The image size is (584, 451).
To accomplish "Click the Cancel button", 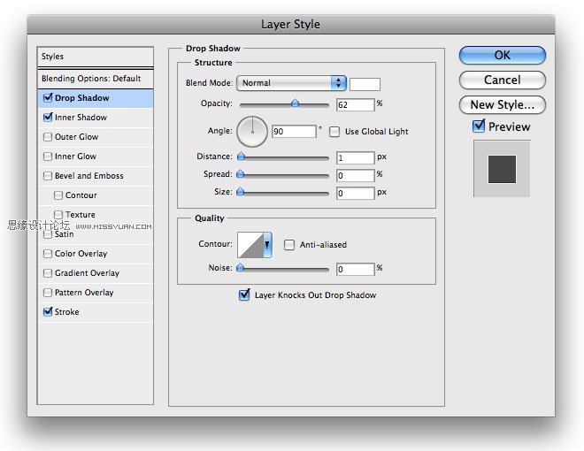I will [x=502, y=80].
